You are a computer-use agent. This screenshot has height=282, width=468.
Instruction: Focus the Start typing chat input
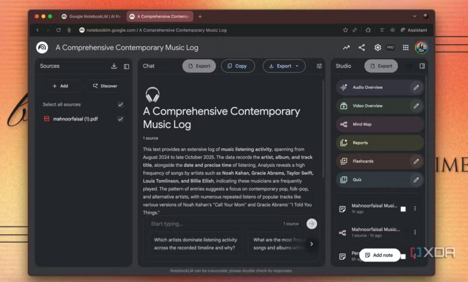click(x=215, y=224)
